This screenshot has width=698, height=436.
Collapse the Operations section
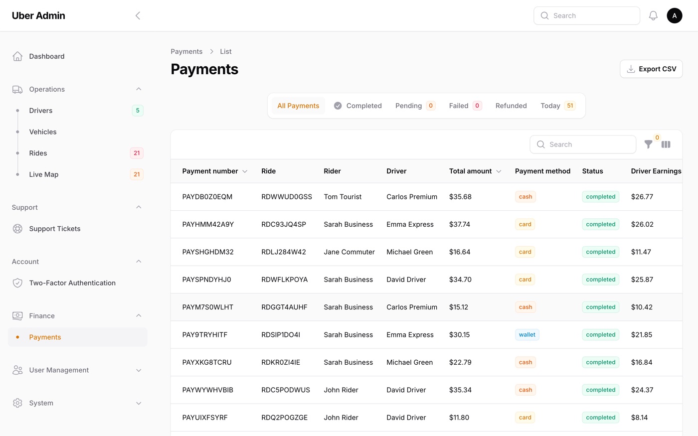[x=139, y=89]
